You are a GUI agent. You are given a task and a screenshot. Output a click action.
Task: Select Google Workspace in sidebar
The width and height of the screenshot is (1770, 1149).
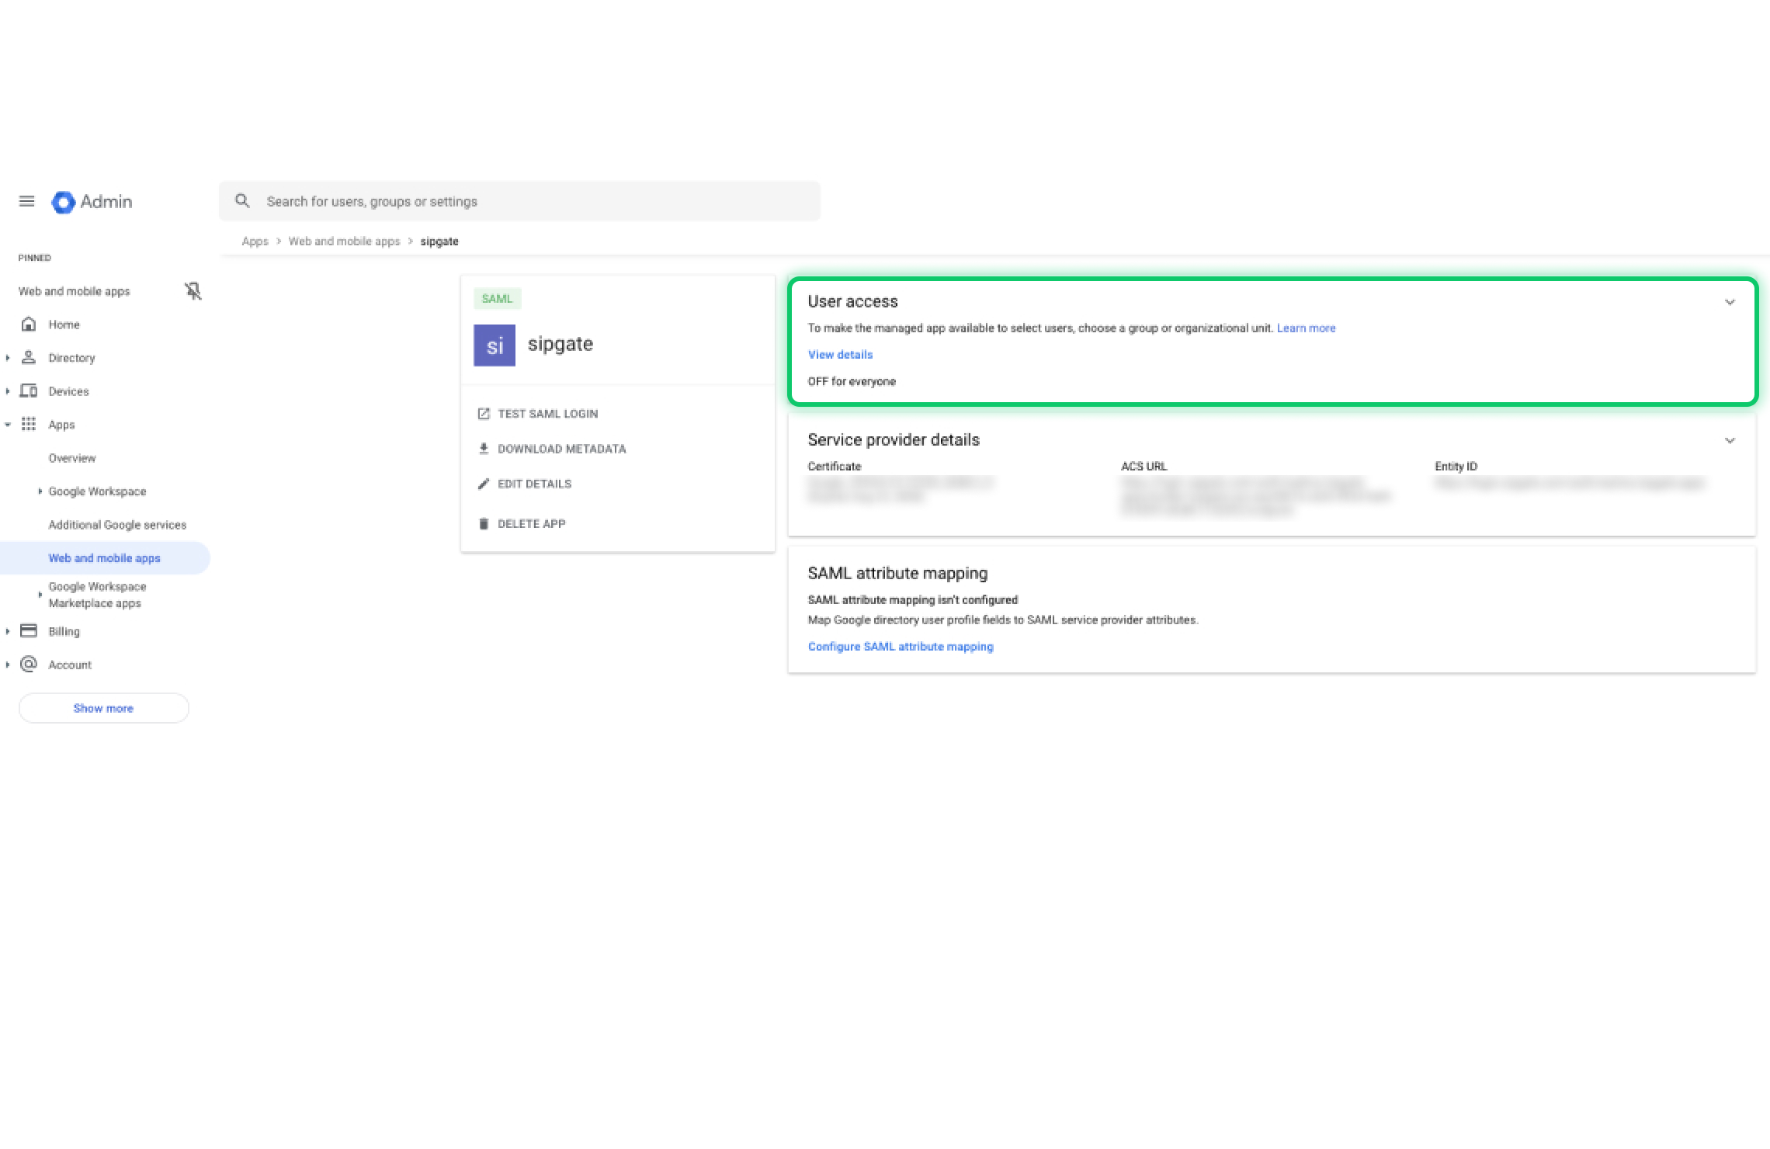point(97,491)
